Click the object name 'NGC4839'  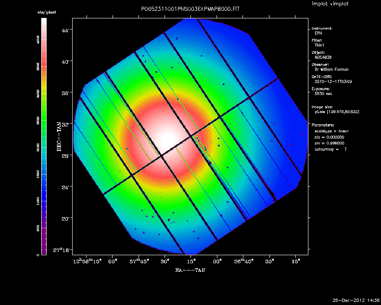(323, 57)
